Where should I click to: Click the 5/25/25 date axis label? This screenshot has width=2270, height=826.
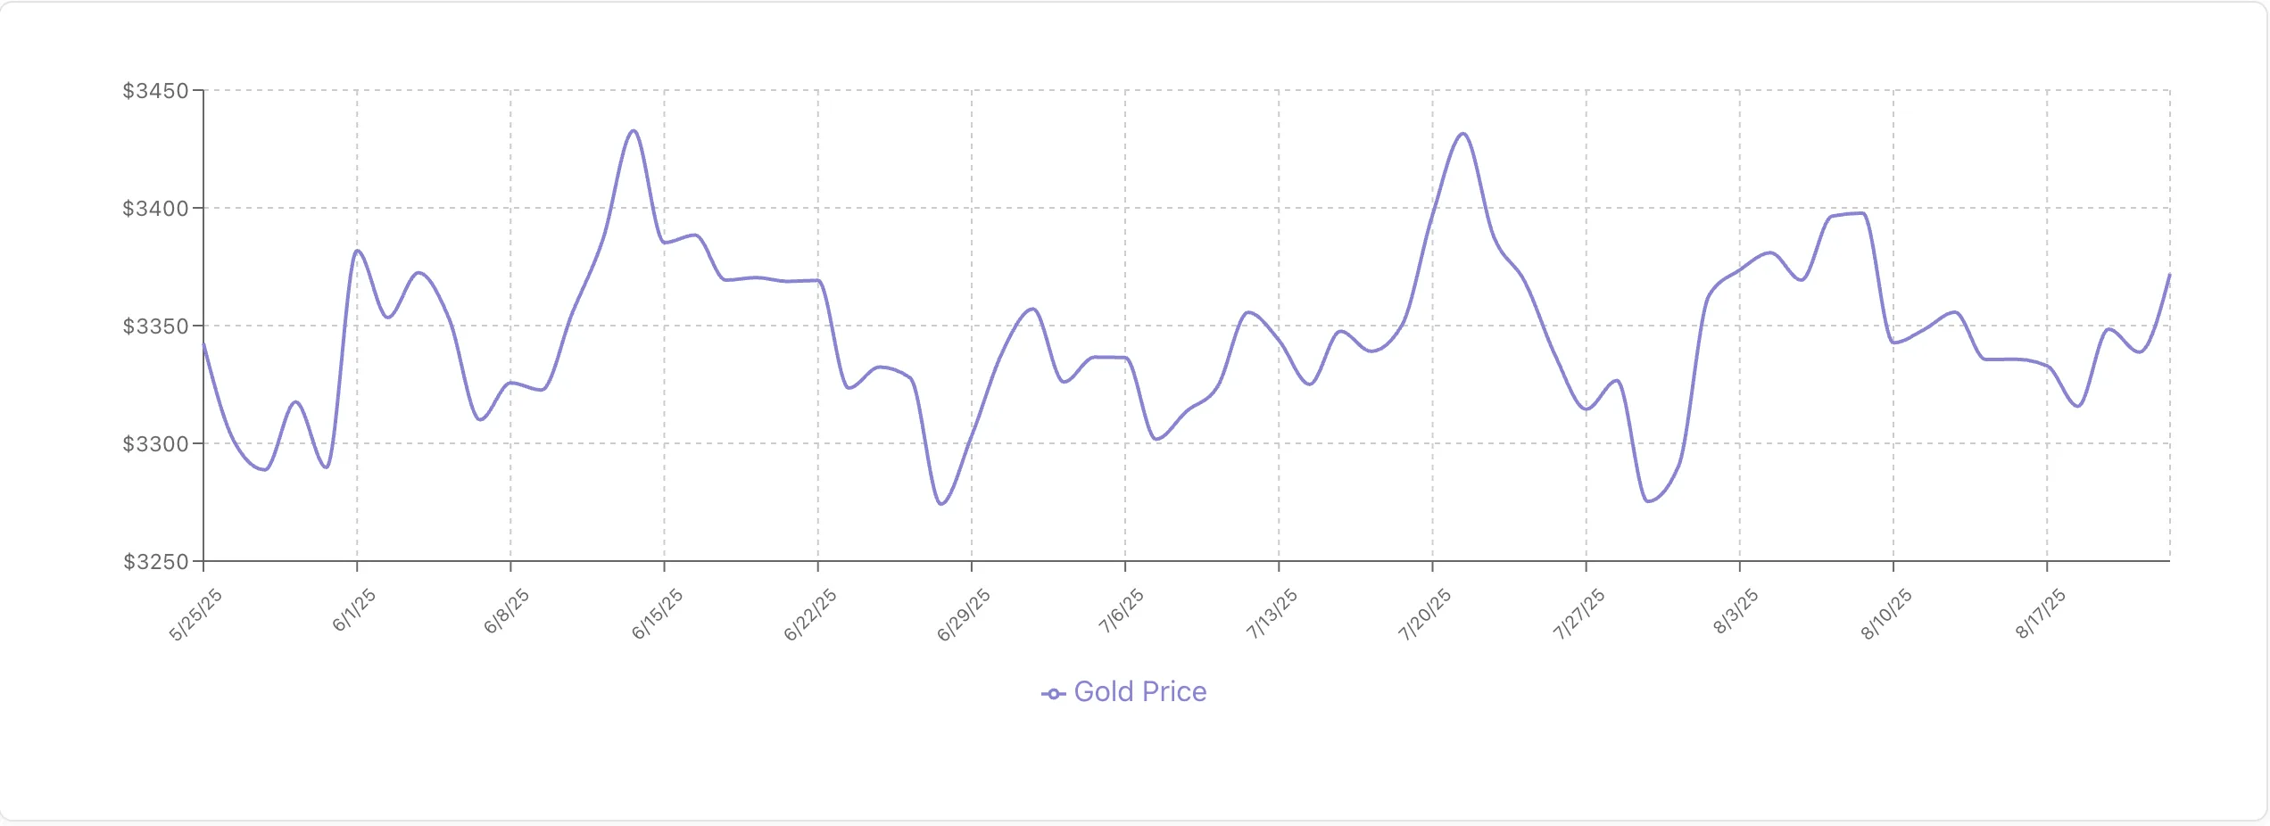(x=195, y=615)
